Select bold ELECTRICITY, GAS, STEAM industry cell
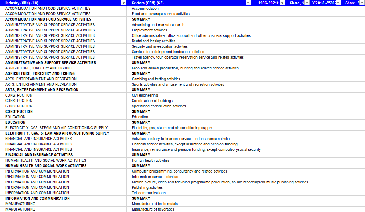 click(x=63, y=133)
